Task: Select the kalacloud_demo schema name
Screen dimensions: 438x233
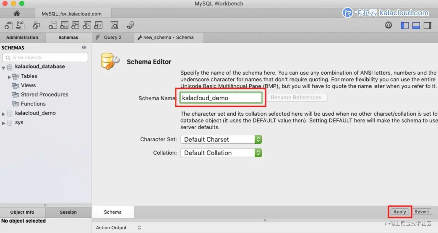Action: click(x=35, y=113)
